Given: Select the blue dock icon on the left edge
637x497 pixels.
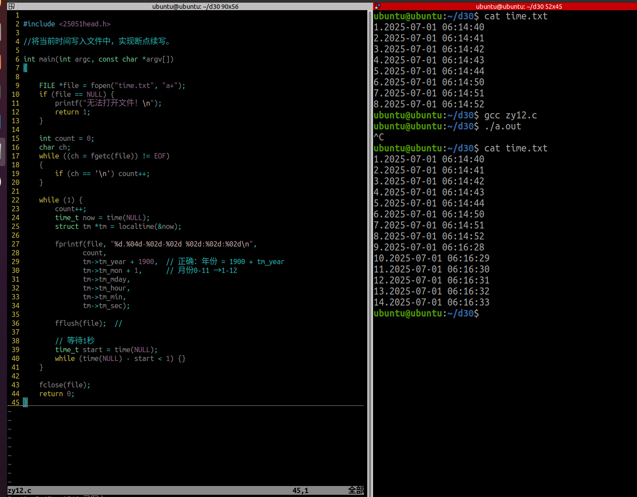Looking at the screenshot, I should coord(2,120).
